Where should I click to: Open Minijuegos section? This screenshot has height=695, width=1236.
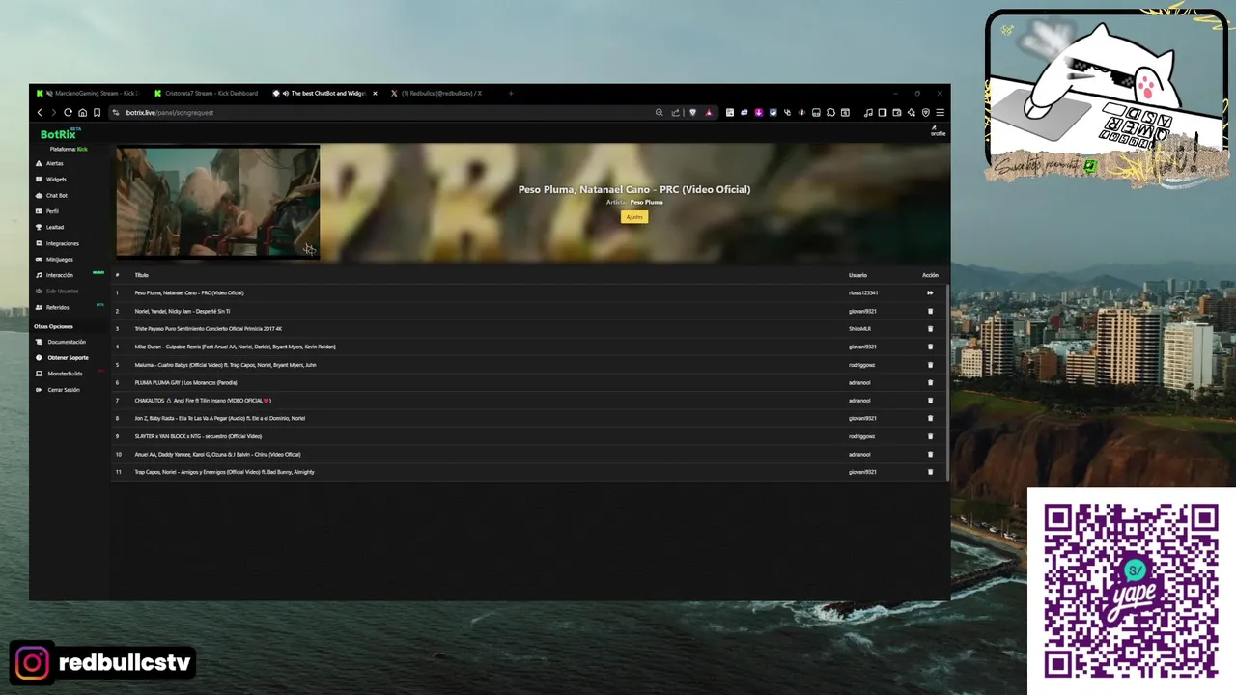click(54, 259)
